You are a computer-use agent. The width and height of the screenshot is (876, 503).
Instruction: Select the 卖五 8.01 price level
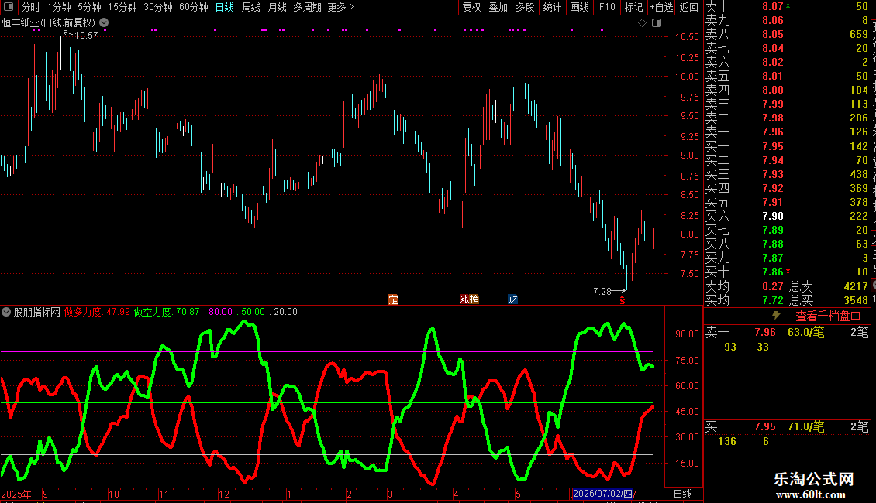pos(773,76)
